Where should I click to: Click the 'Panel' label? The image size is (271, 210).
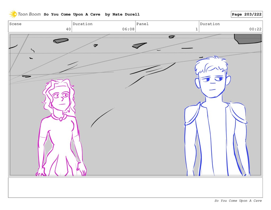[x=142, y=24]
